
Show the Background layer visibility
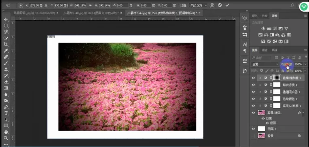coord(253,136)
